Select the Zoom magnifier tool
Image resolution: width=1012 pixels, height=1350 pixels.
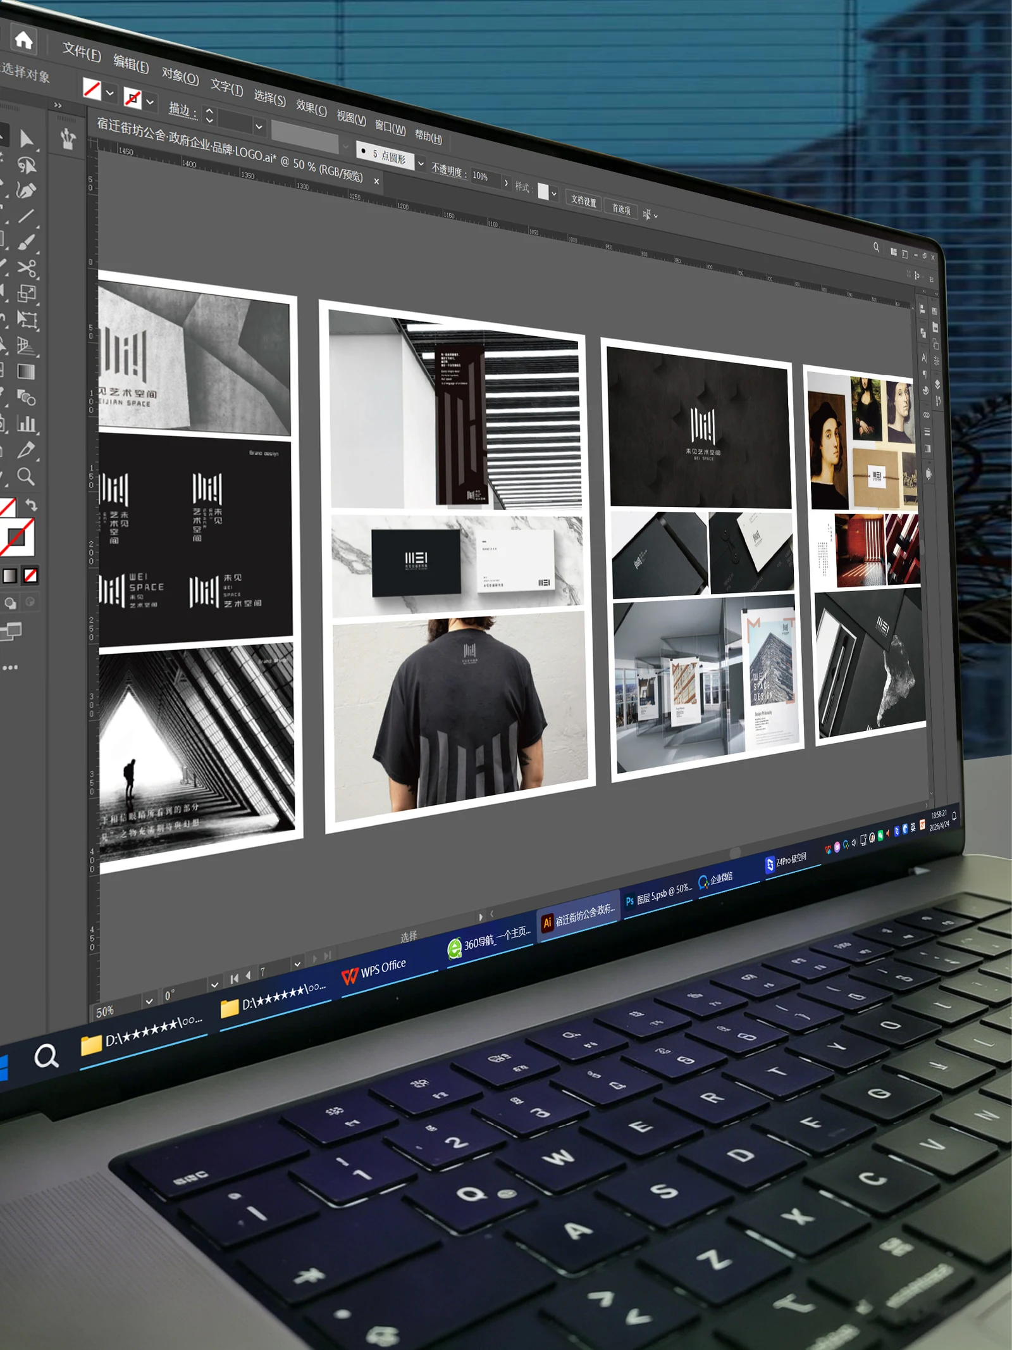coord(27,476)
